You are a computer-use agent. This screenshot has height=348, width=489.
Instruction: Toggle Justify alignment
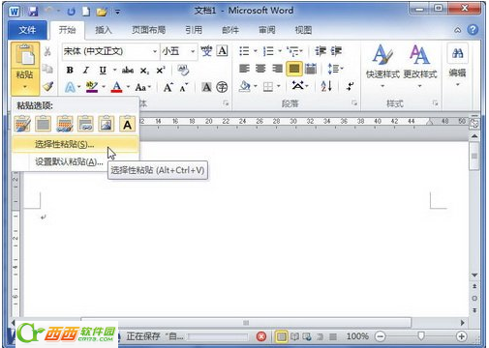click(293, 69)
